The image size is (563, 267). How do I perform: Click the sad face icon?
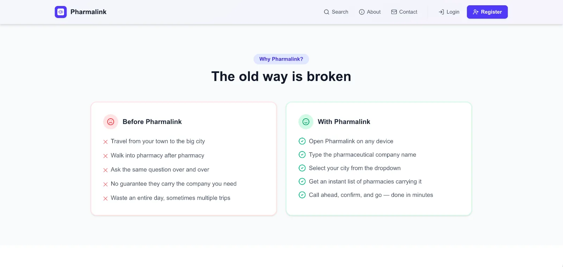[110, 122]
